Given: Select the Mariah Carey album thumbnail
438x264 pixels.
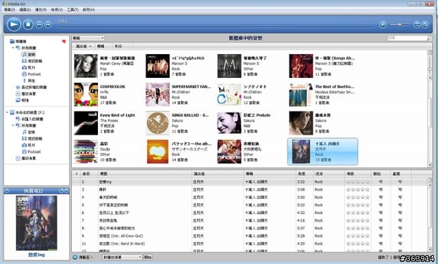Looking at the screenshot, I should point(86,66).
